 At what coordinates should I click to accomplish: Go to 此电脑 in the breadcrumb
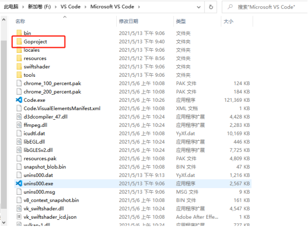tap(11, 7)
